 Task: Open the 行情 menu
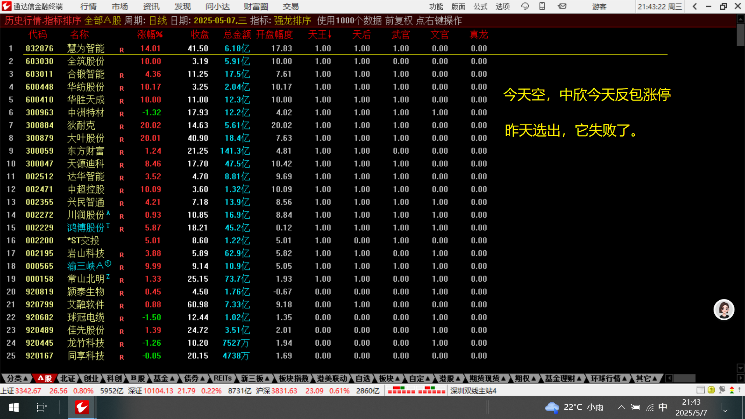[x=88, y=6]
